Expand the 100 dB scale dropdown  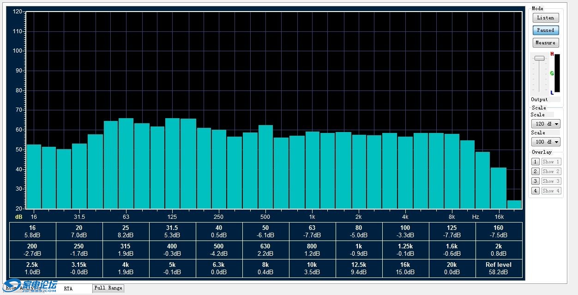pos(545,142)
